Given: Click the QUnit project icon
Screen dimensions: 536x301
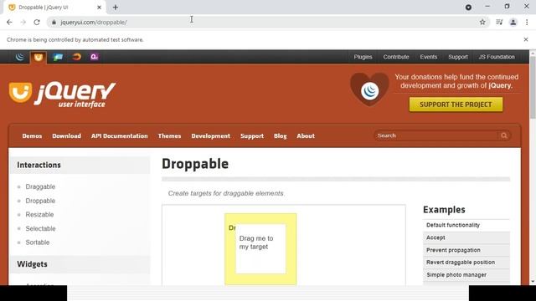Looking at the screenshot, I should tap(95, 57).
